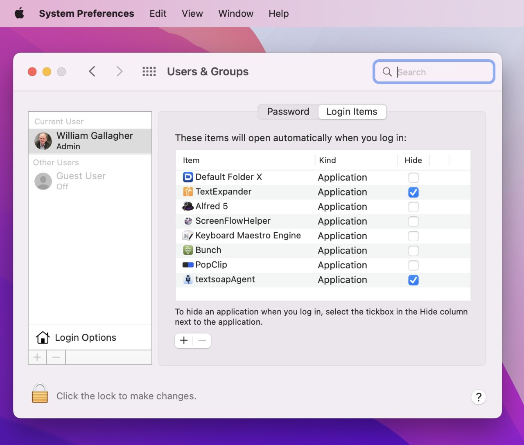This screenshot has height=445, width=524.
Task: Click the Hide column header
Action: (x=413, y=160)
